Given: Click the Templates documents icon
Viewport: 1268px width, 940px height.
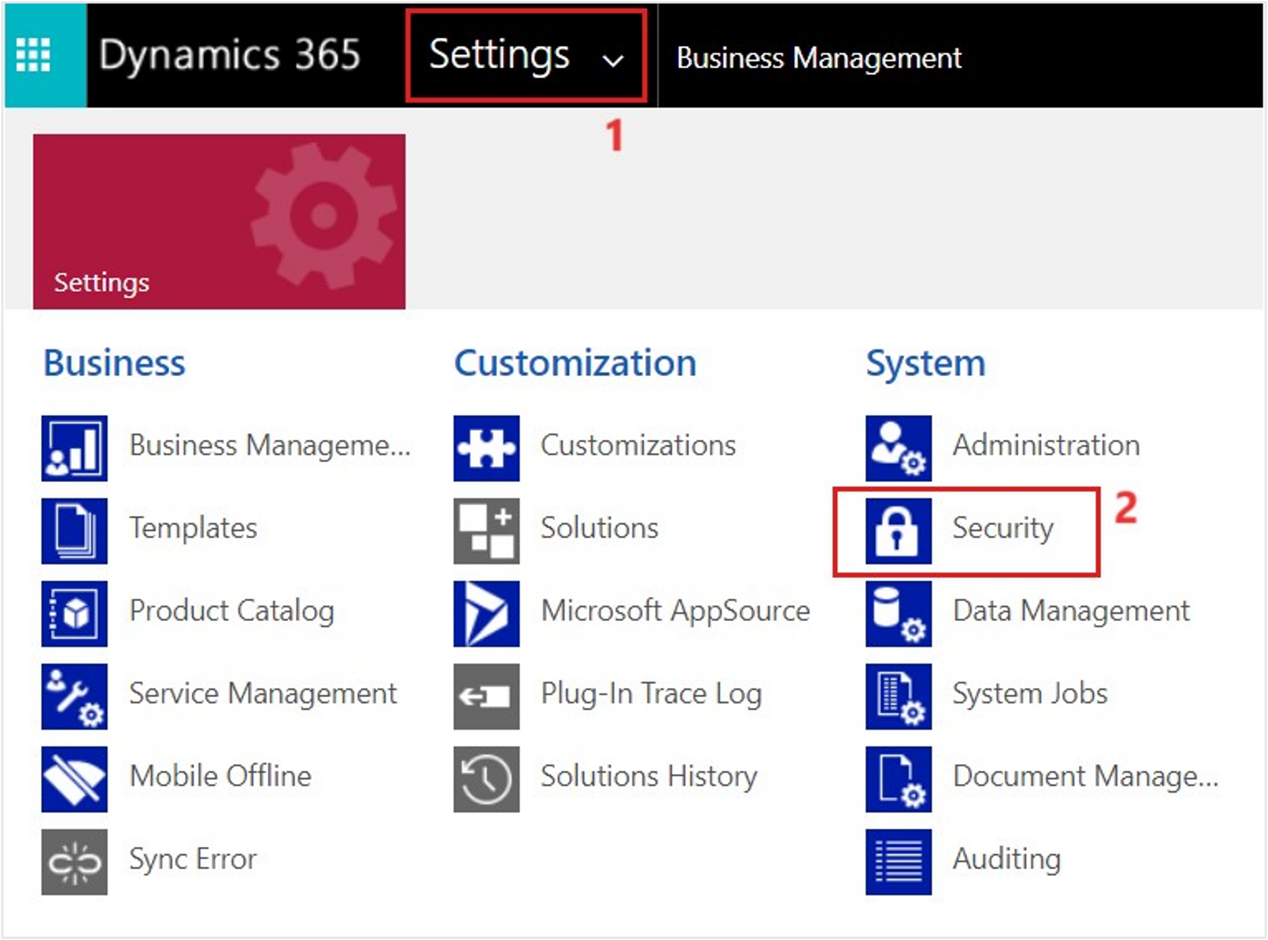Looking at the screenshot, I should 74,531.
